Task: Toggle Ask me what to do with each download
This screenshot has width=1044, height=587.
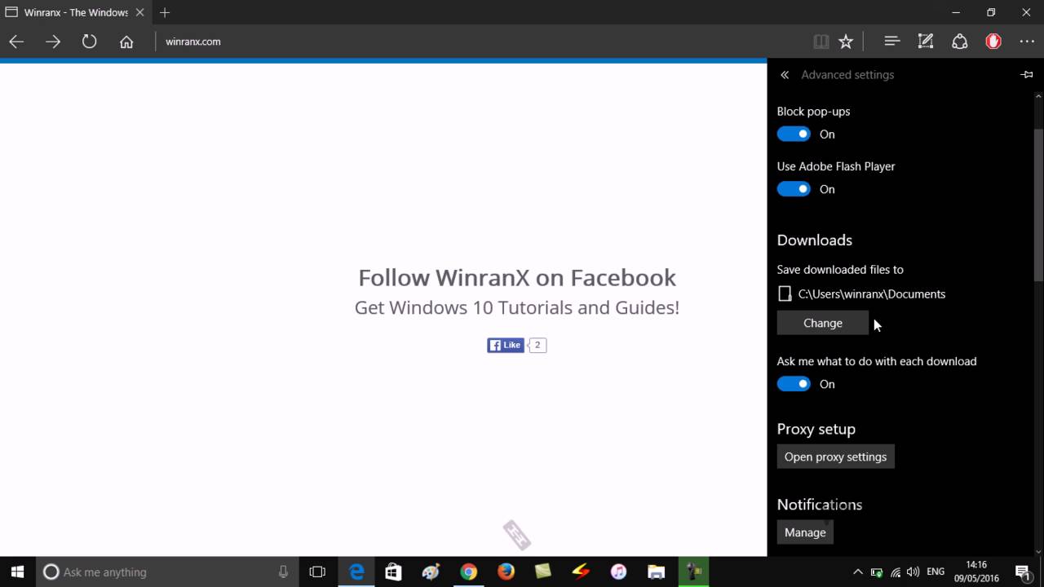Action: click(794, 384)
